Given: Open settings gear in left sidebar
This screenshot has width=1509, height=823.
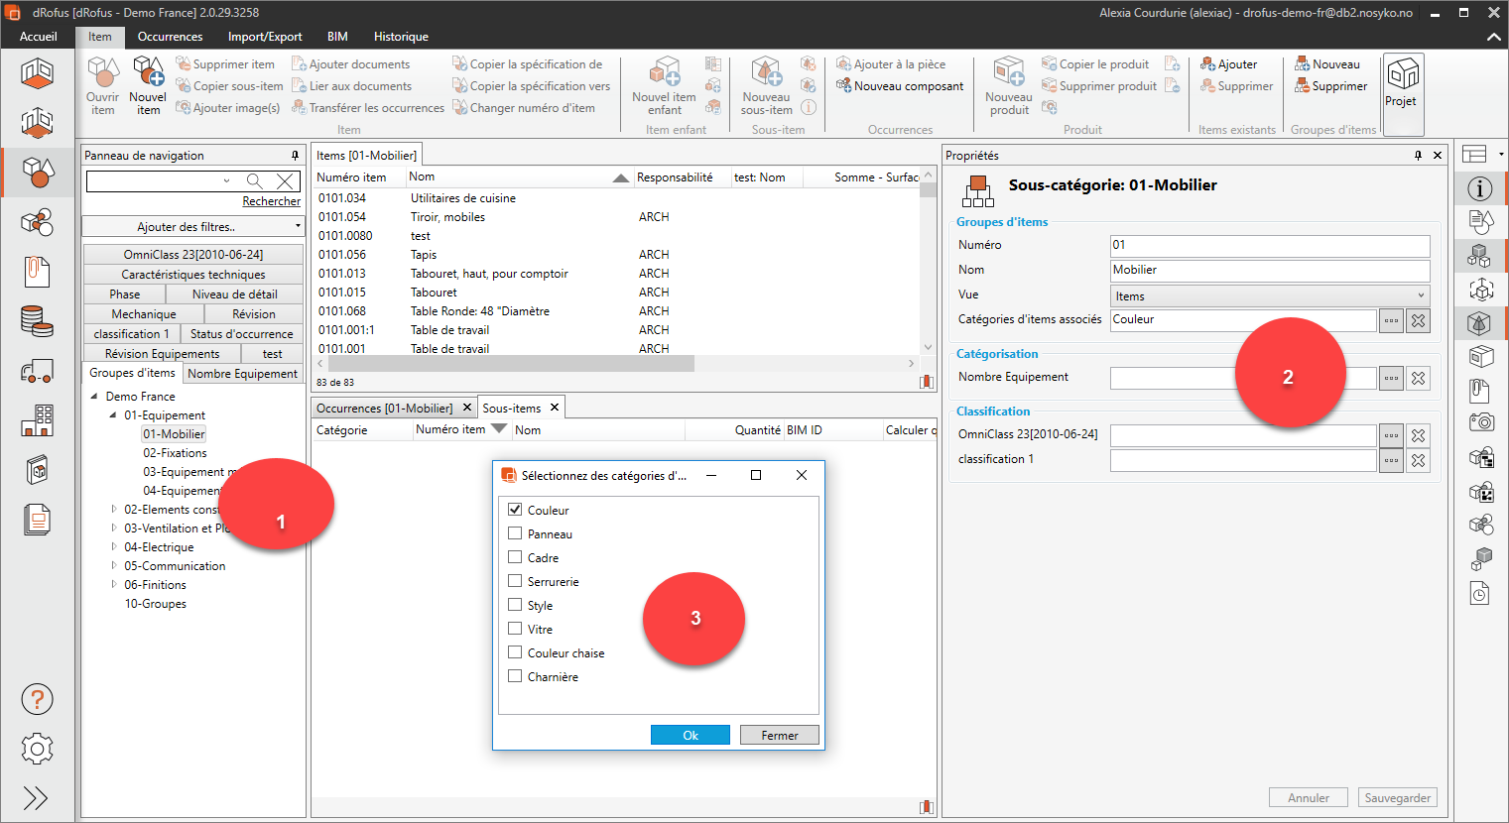Looking at the screenshot, I should pos(37,749).
